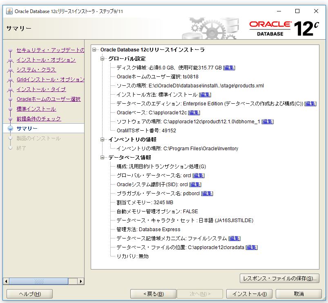The height and width of the screenshot is (303, 328).
Task: Edit the ディスク領域 setting link
Action: point(229,68)
